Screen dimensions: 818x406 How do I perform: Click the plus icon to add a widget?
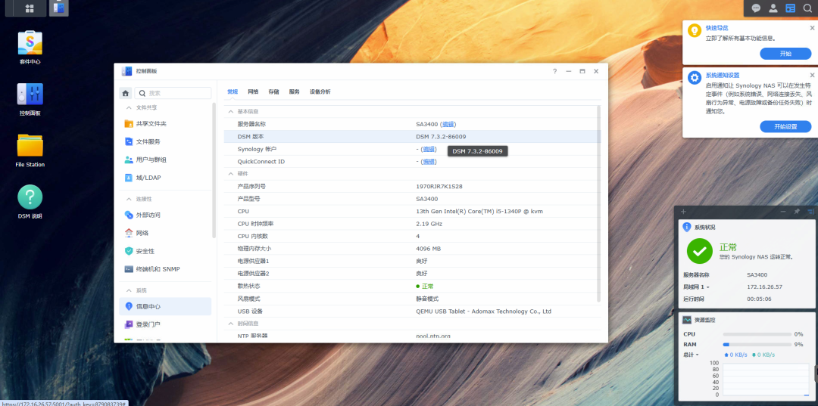point(683,212)
